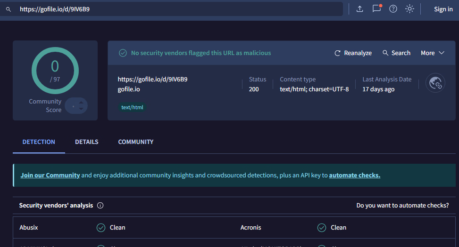Click the Reanalyze refresh button
The height and width of the screenshot is (247, 459).
tap(353, 53)
